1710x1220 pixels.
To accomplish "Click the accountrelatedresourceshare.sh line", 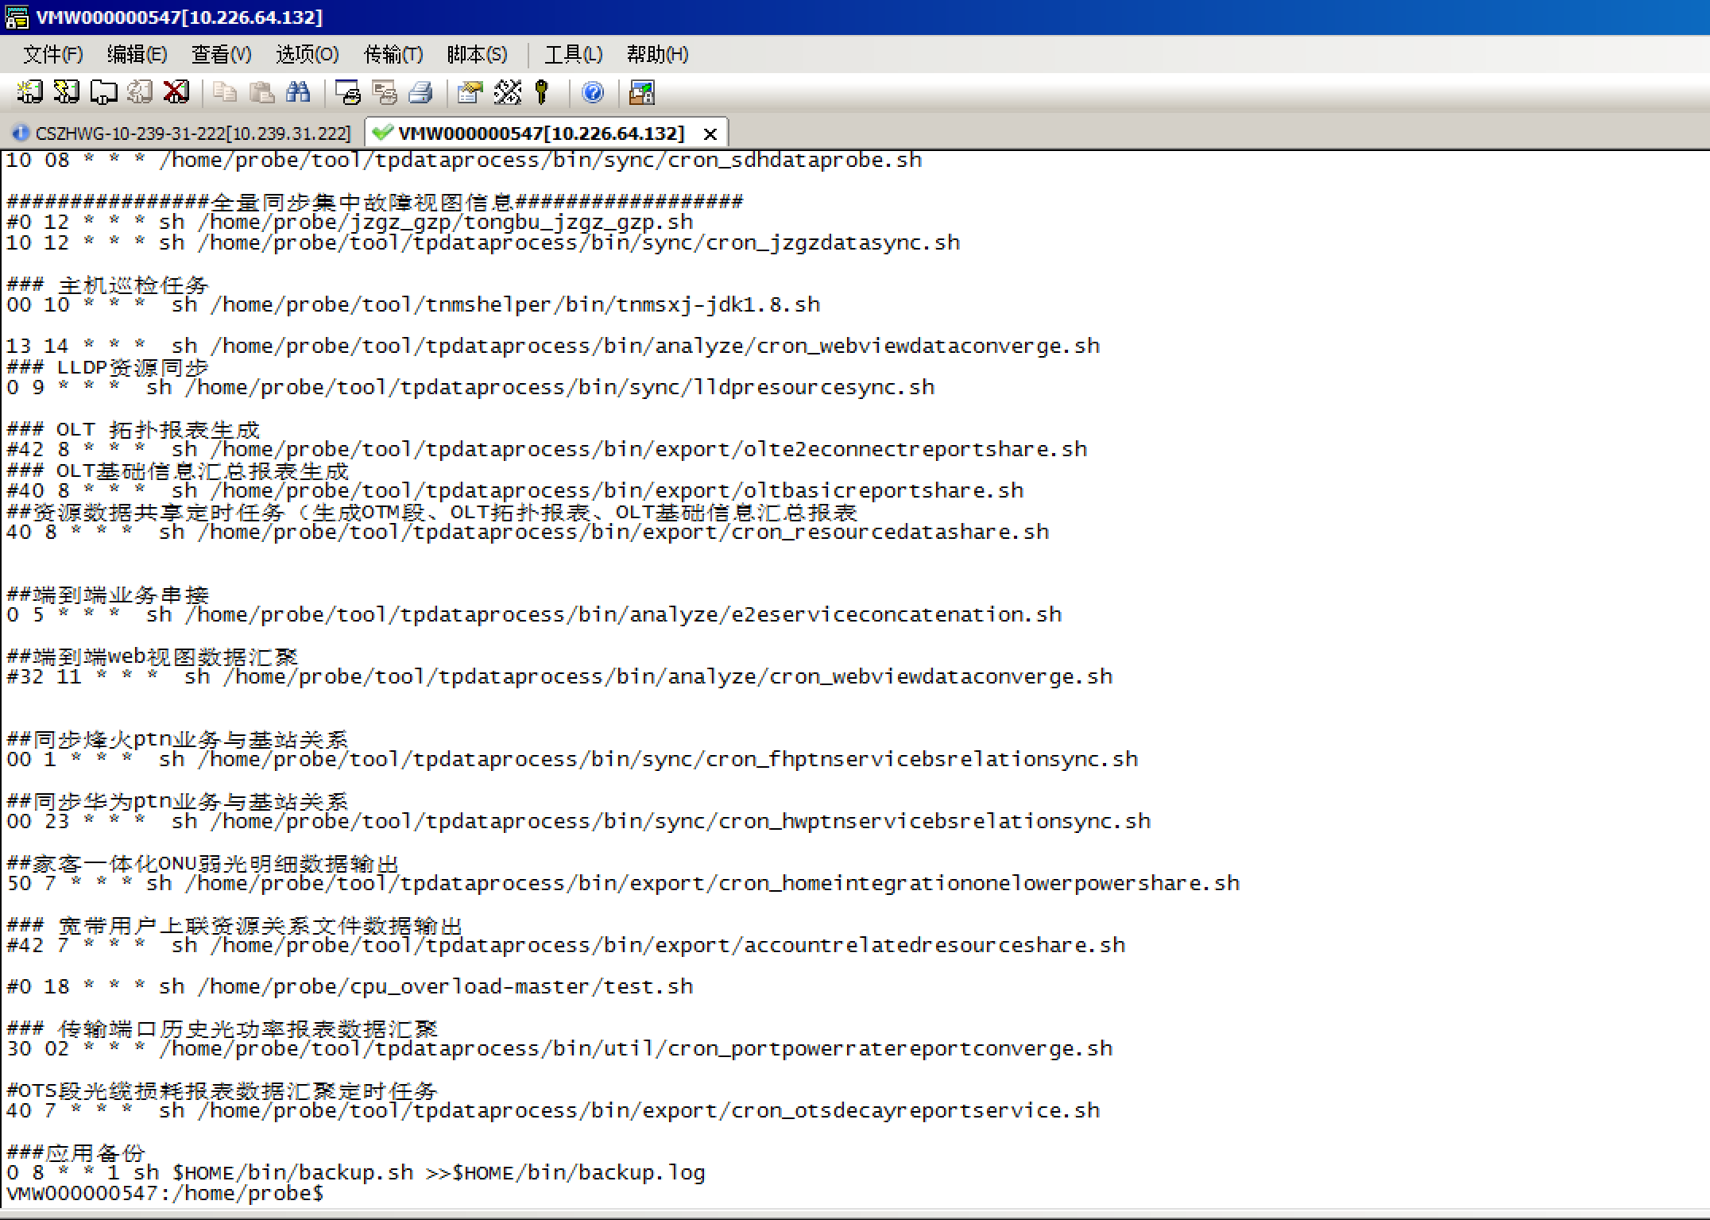I will click(566, 945).
